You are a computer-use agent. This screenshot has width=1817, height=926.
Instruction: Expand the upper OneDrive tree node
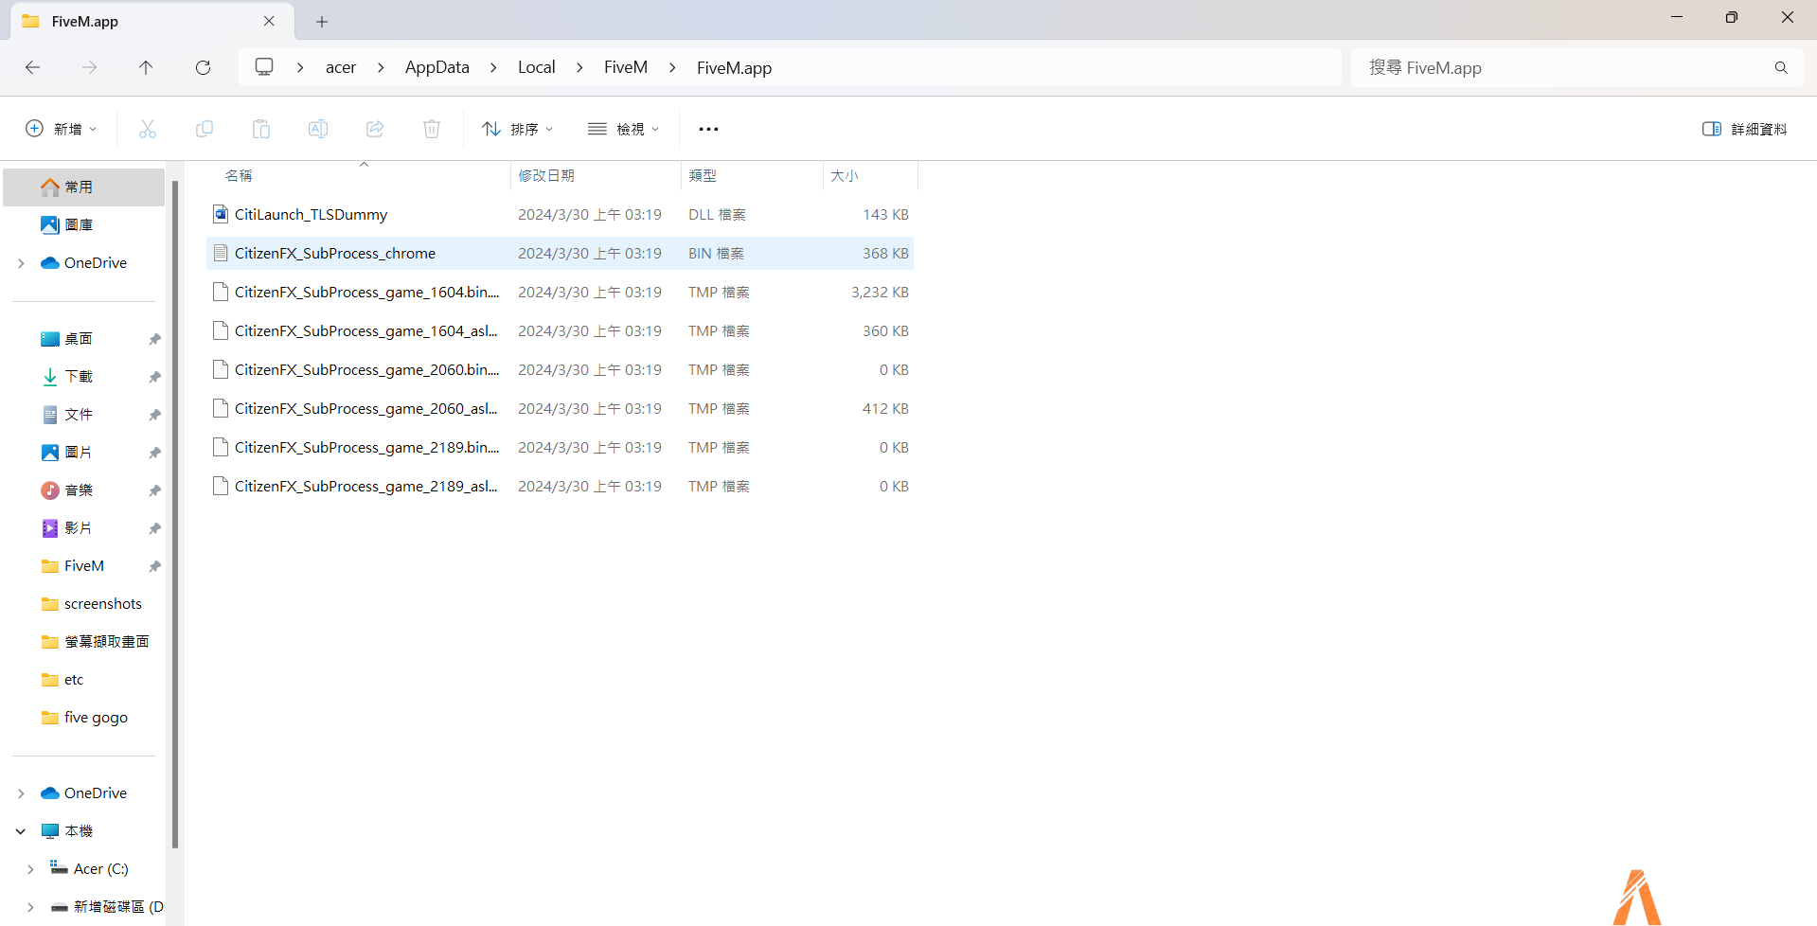(21, 263)
